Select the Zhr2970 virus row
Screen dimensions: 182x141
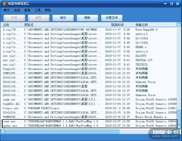pos(89,56)
